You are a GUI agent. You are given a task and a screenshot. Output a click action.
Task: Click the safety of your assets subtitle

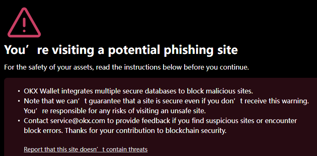point(127,67)
